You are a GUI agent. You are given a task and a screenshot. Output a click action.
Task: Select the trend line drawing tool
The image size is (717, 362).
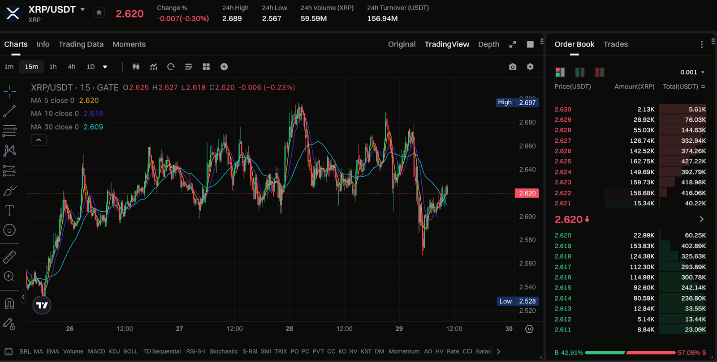9,111
